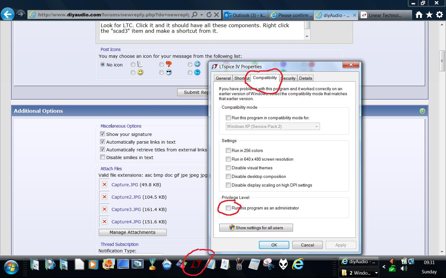Check Disable desktop composition
The image size is (446, 278).
[x=228, y=176]
